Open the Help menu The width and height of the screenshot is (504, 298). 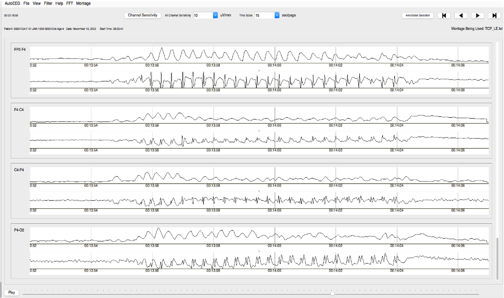[59, 3]
